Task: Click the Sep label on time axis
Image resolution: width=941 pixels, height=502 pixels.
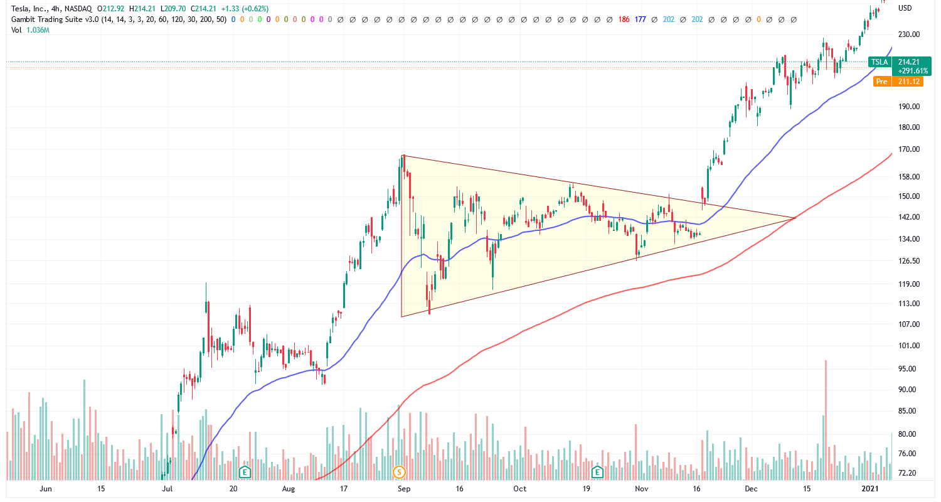Action: point(404,488)
